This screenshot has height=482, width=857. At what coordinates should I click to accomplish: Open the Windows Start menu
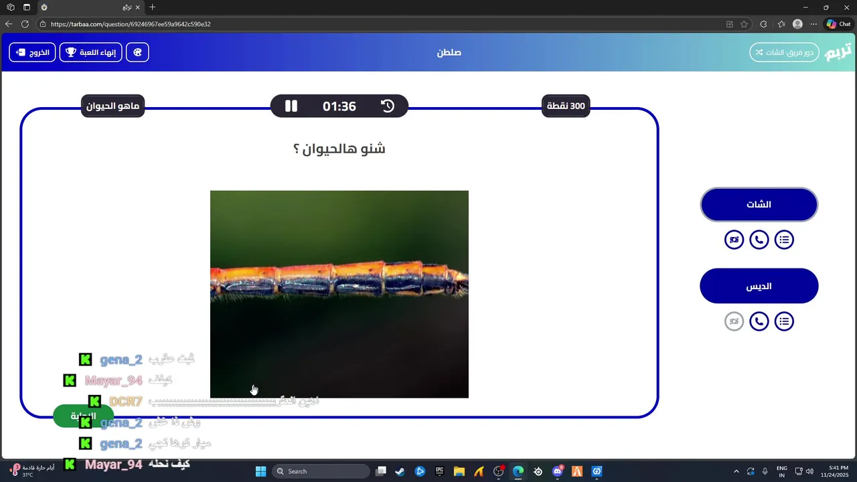pos(261,471)
